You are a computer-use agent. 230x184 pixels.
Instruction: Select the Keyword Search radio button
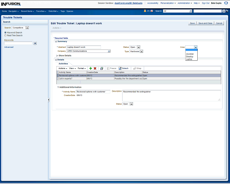tap(5, 33)
